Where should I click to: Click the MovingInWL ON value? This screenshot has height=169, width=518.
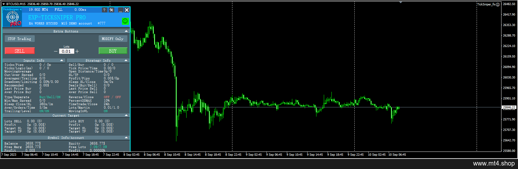(x=106, y=111)
